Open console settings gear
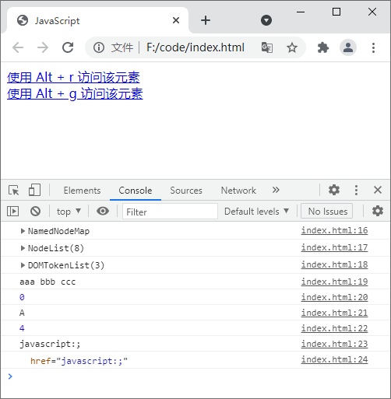The width and height of the screenshot is (391, 399). 378,211
